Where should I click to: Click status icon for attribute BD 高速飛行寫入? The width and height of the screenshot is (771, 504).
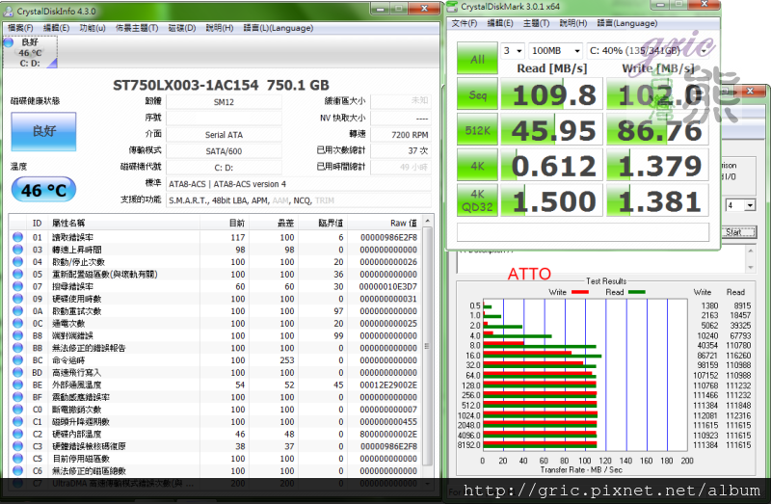click(x=17, y=372)
